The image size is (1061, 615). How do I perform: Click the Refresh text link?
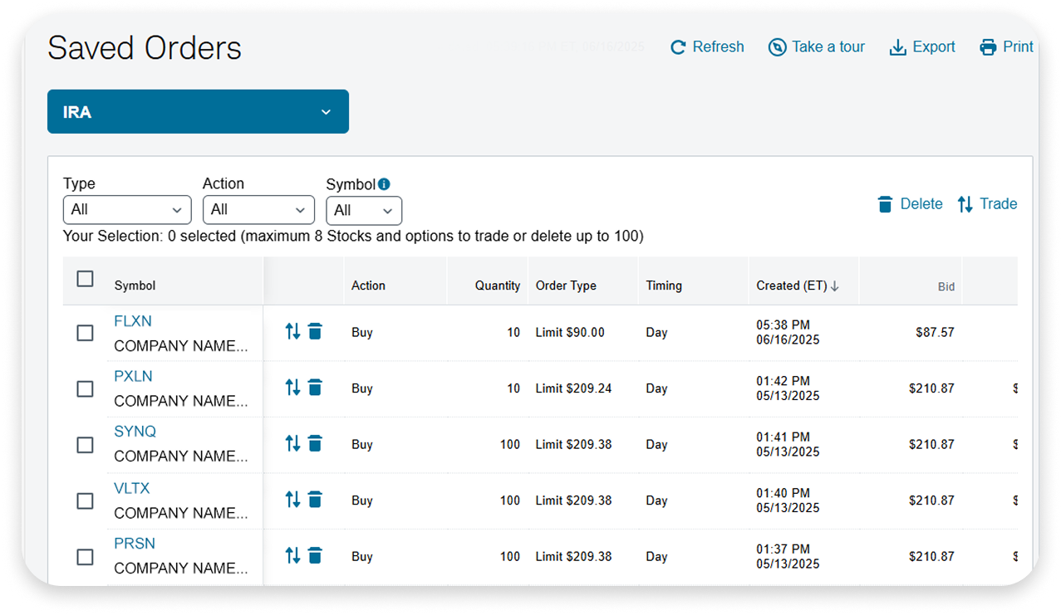click(x=718, y=47)
